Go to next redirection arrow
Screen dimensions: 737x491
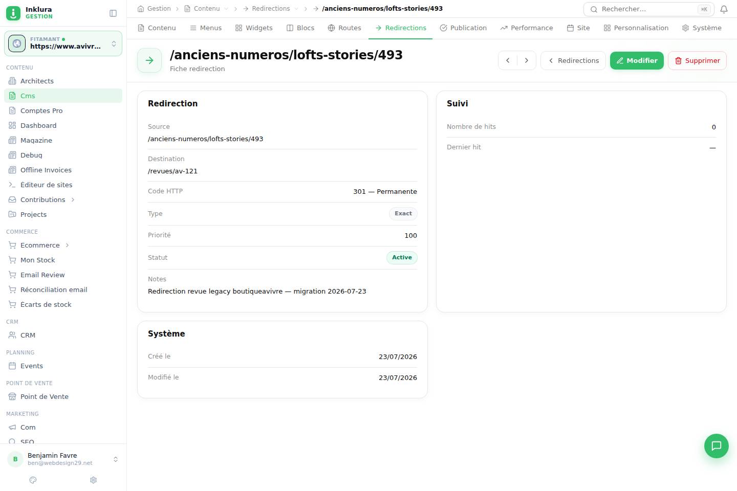tap(526, 60)
